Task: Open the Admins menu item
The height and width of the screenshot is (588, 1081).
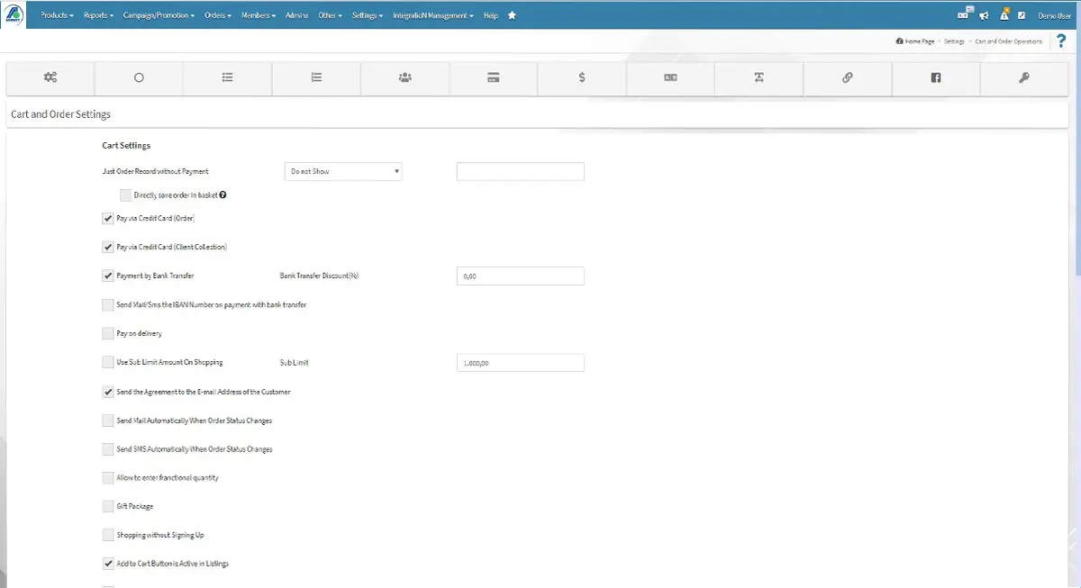Action: tap(296, 15)
